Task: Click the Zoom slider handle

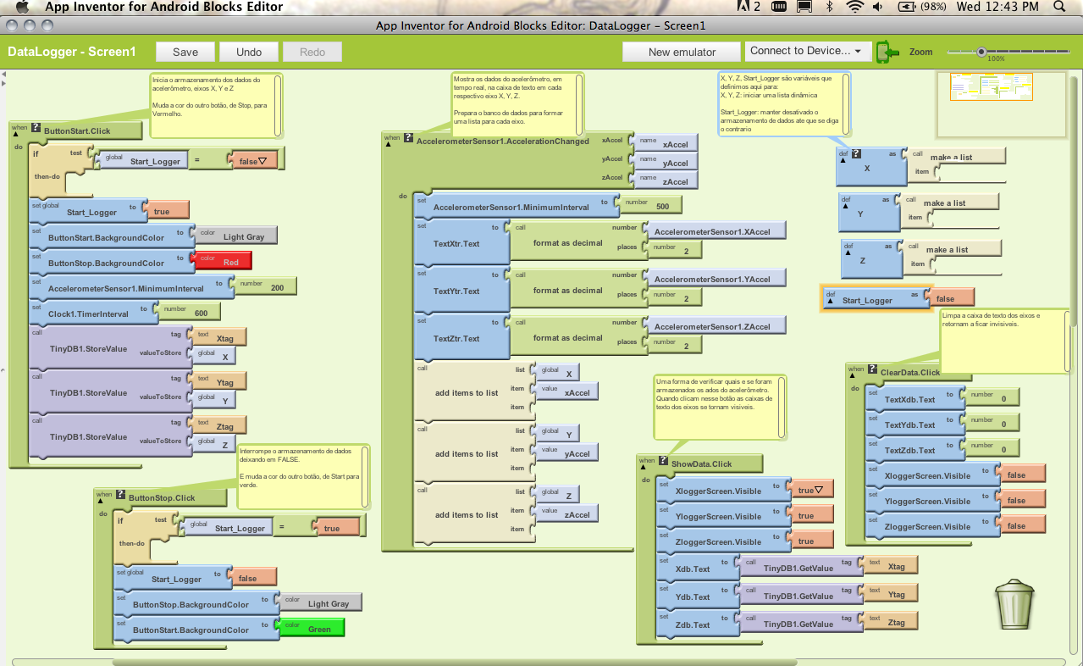Action: [x=981, y=52]
